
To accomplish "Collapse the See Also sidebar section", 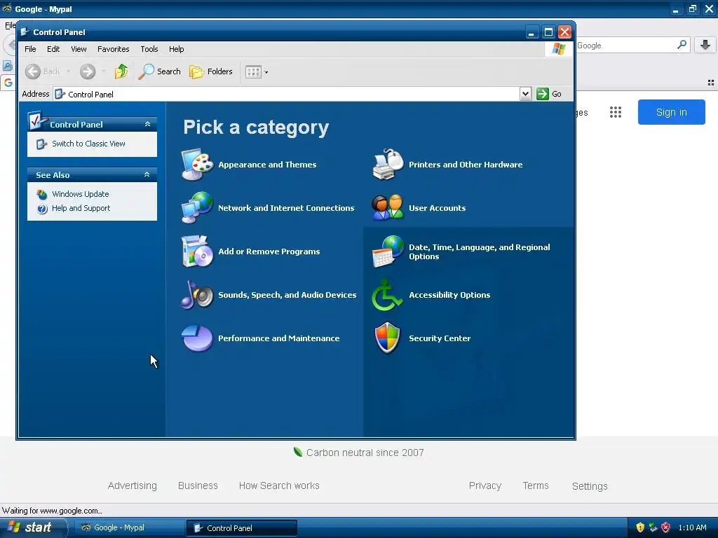I will (x=147, y=174).
